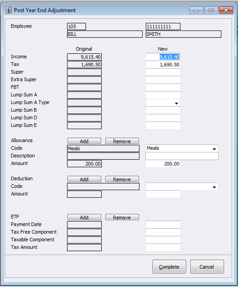The width and height of the screenshot is (238, 287).
Task: Expand the Allowance Code Meals dropdown
Action: tap(214, 149)
